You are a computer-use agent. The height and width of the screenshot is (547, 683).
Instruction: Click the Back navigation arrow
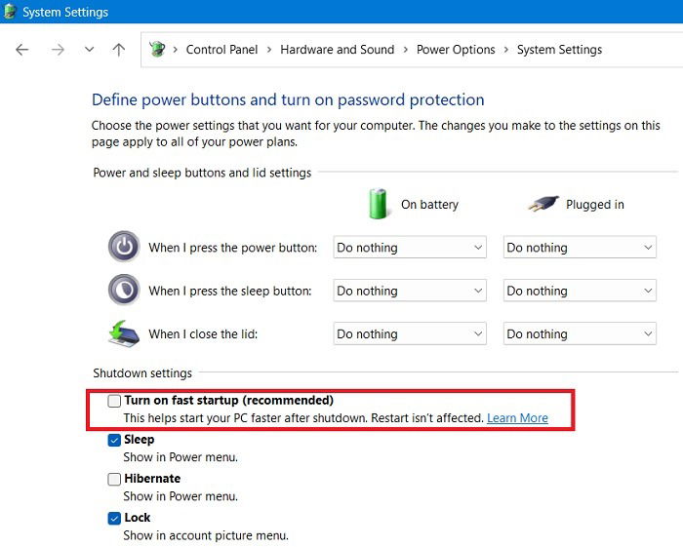click(x=22, y=50)
